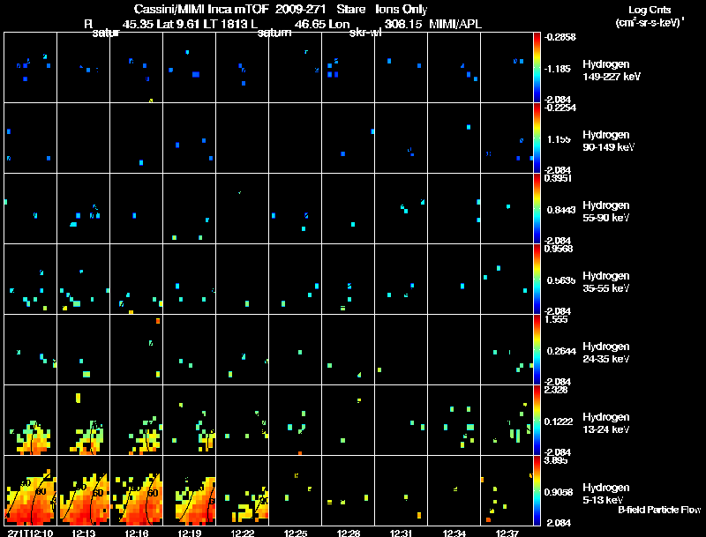Click the 12:13 time axis label

83,533
